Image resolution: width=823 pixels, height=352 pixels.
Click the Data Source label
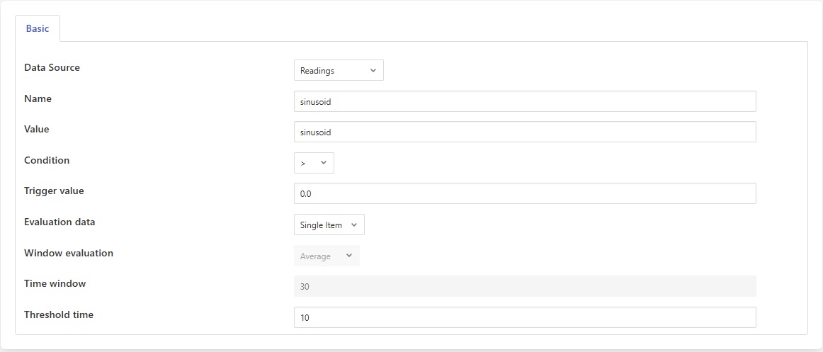click(x=52, y=68)
